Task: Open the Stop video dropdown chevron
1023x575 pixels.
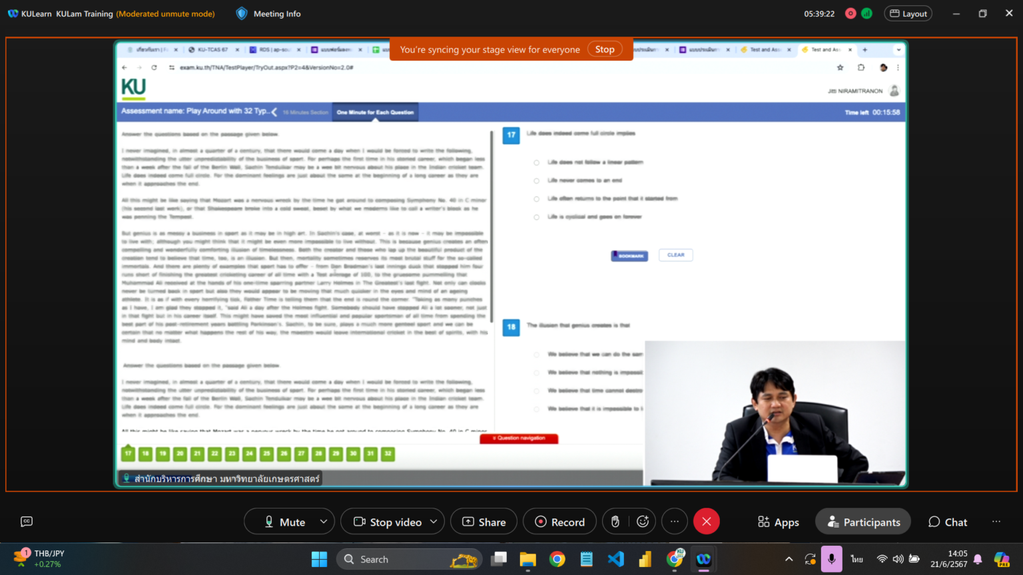Action: pos(432,521)
